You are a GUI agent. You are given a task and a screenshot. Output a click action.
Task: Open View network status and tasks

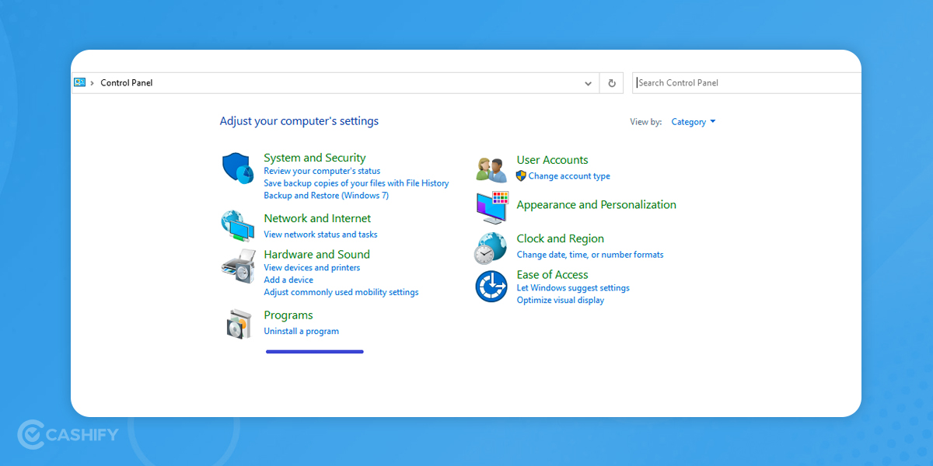coord(320,234)
